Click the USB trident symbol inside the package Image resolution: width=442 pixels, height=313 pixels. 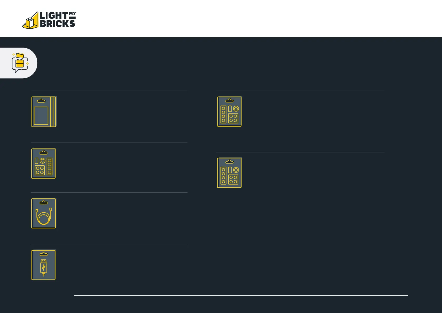pos(44,268)
